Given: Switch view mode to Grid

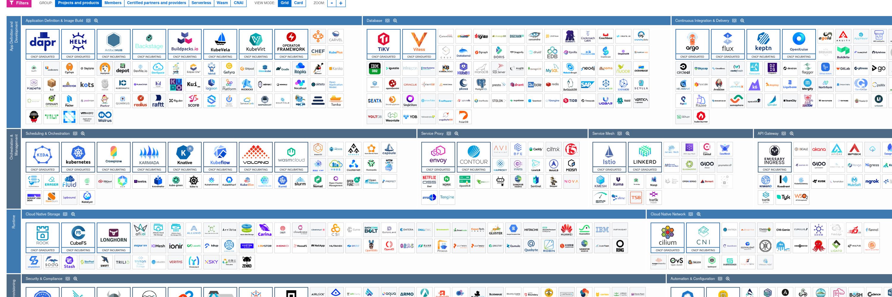Looking at the screenshot, I should [285, 3].
